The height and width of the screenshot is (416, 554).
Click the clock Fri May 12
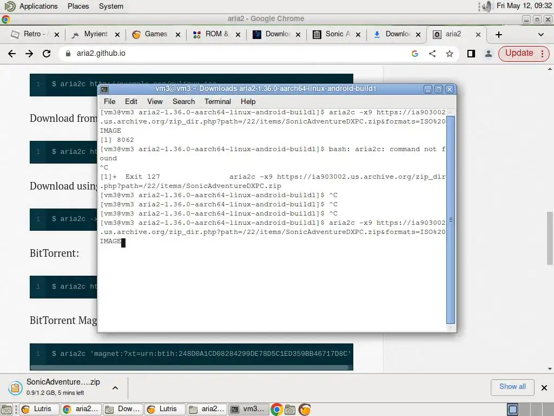pyautogui.click(x=524, y=5)
